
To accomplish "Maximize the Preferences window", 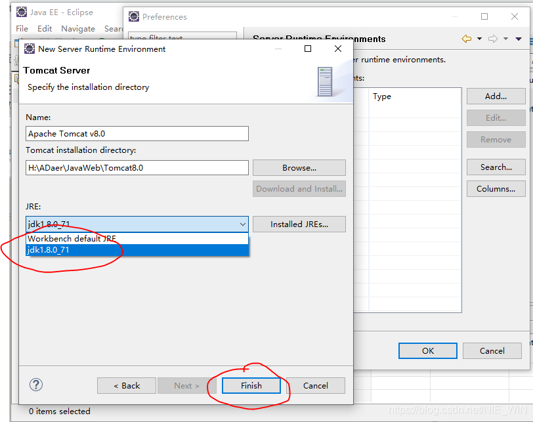I will pyautogui.click(x=484, y=16).
